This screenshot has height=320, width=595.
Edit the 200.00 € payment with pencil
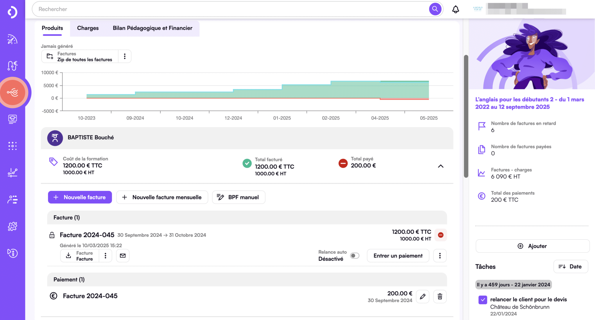(x=422, y=296)
